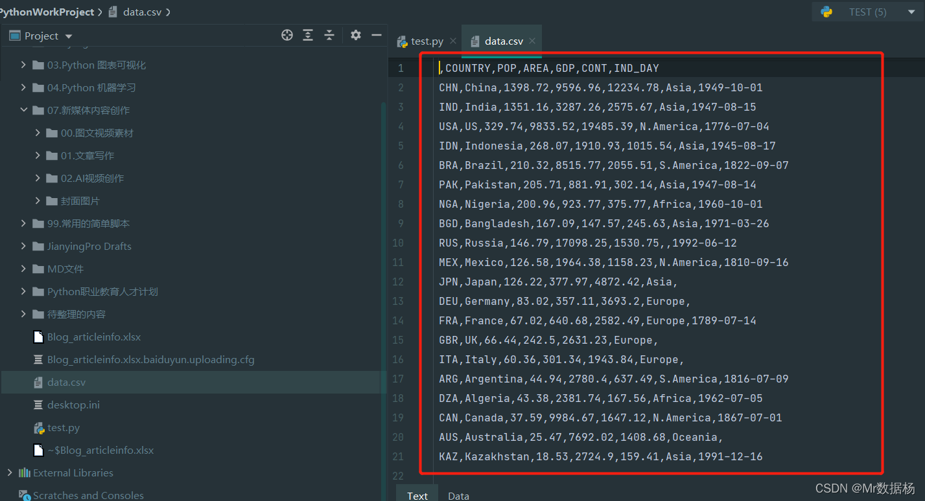The height and width of the screenshot is (501, 925).
Task: Switch to the test.py editor tab
Action: coord(427,41)
